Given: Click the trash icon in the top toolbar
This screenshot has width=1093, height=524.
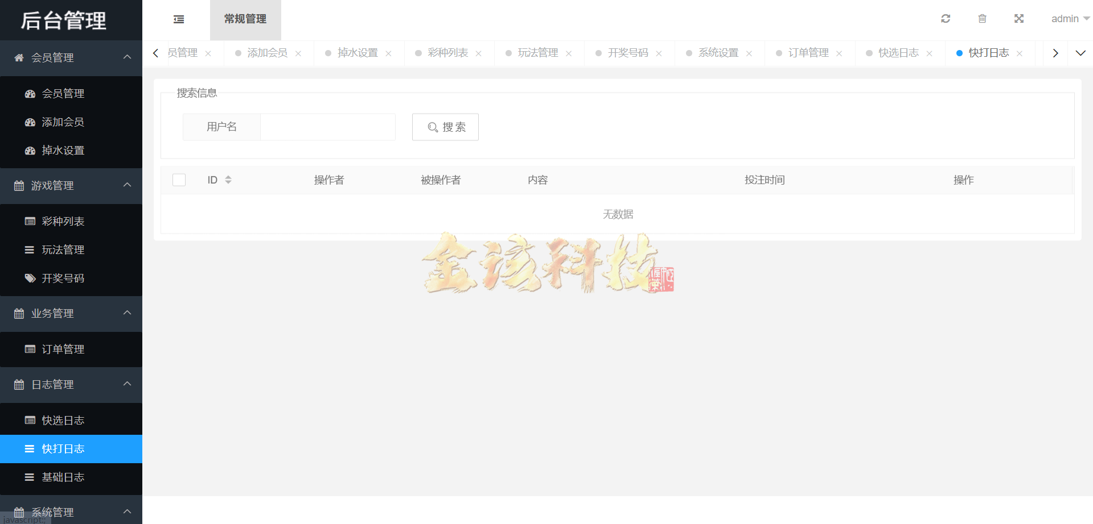Looking at the screenshot, I should (982, 18).
